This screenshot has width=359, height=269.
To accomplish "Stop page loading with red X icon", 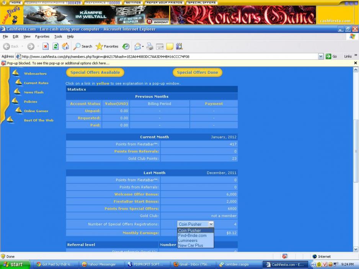I will coord(46,46).
